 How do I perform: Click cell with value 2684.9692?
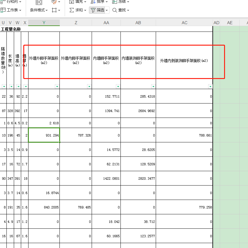[x=138, y=111]
